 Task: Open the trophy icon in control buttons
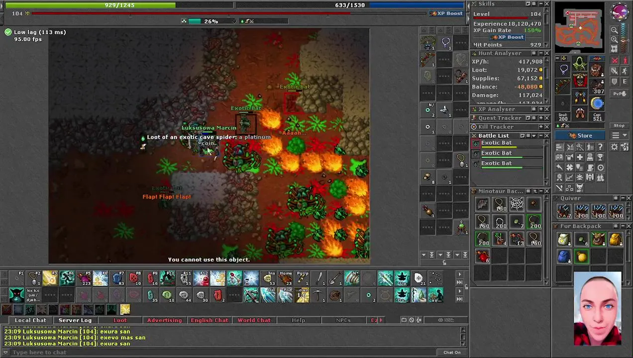[600, 157]
